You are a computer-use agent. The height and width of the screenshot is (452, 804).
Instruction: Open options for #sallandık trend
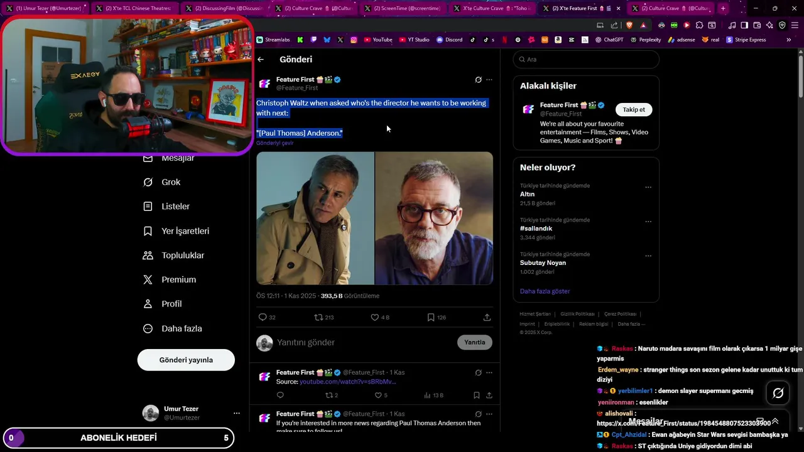(x=648, y=222)
